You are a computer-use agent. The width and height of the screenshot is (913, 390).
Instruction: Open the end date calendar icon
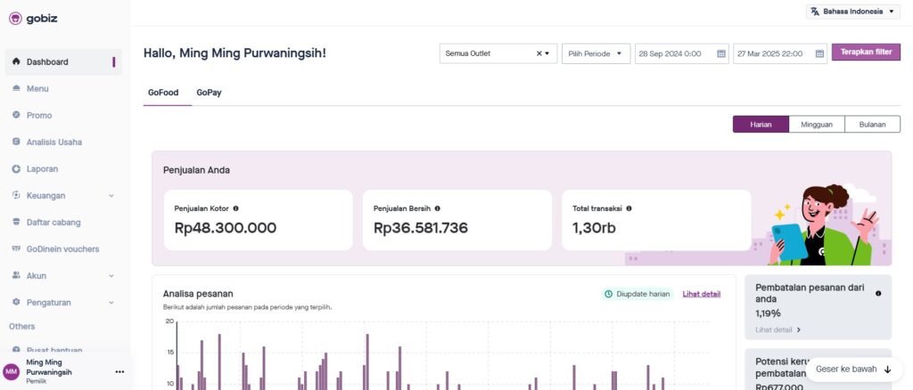[x=819, y=53]
